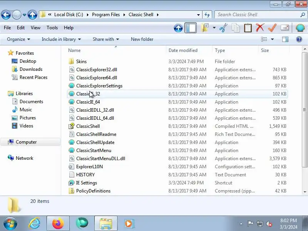308x231 pixels.
Task: Open the Tools menu
Action: (x=52, y=28)
